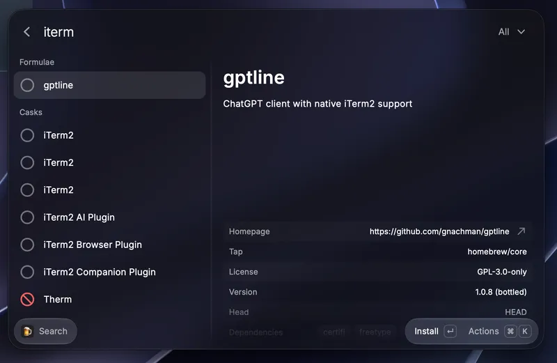Open the gptline GitHub homepage link

(439, 231)
